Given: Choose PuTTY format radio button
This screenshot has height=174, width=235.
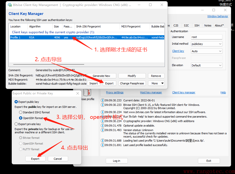Looking at the screenshot, I should (21, 149).
